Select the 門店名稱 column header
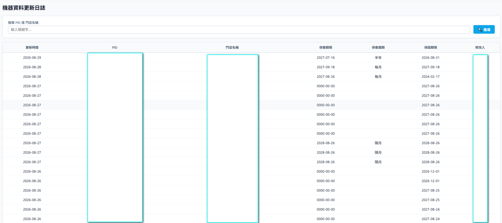This screenshot has width=502, height=223. [x=232, y=48]
